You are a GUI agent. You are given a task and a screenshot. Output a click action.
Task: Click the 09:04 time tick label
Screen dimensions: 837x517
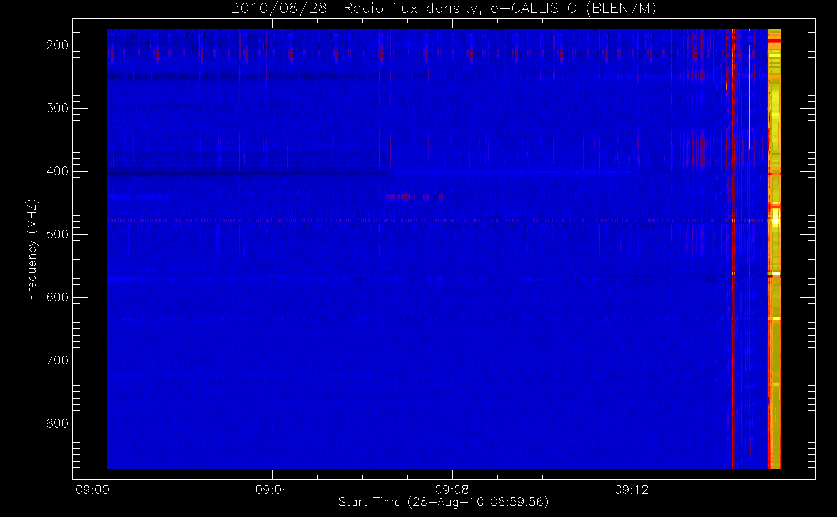[272, 490]
